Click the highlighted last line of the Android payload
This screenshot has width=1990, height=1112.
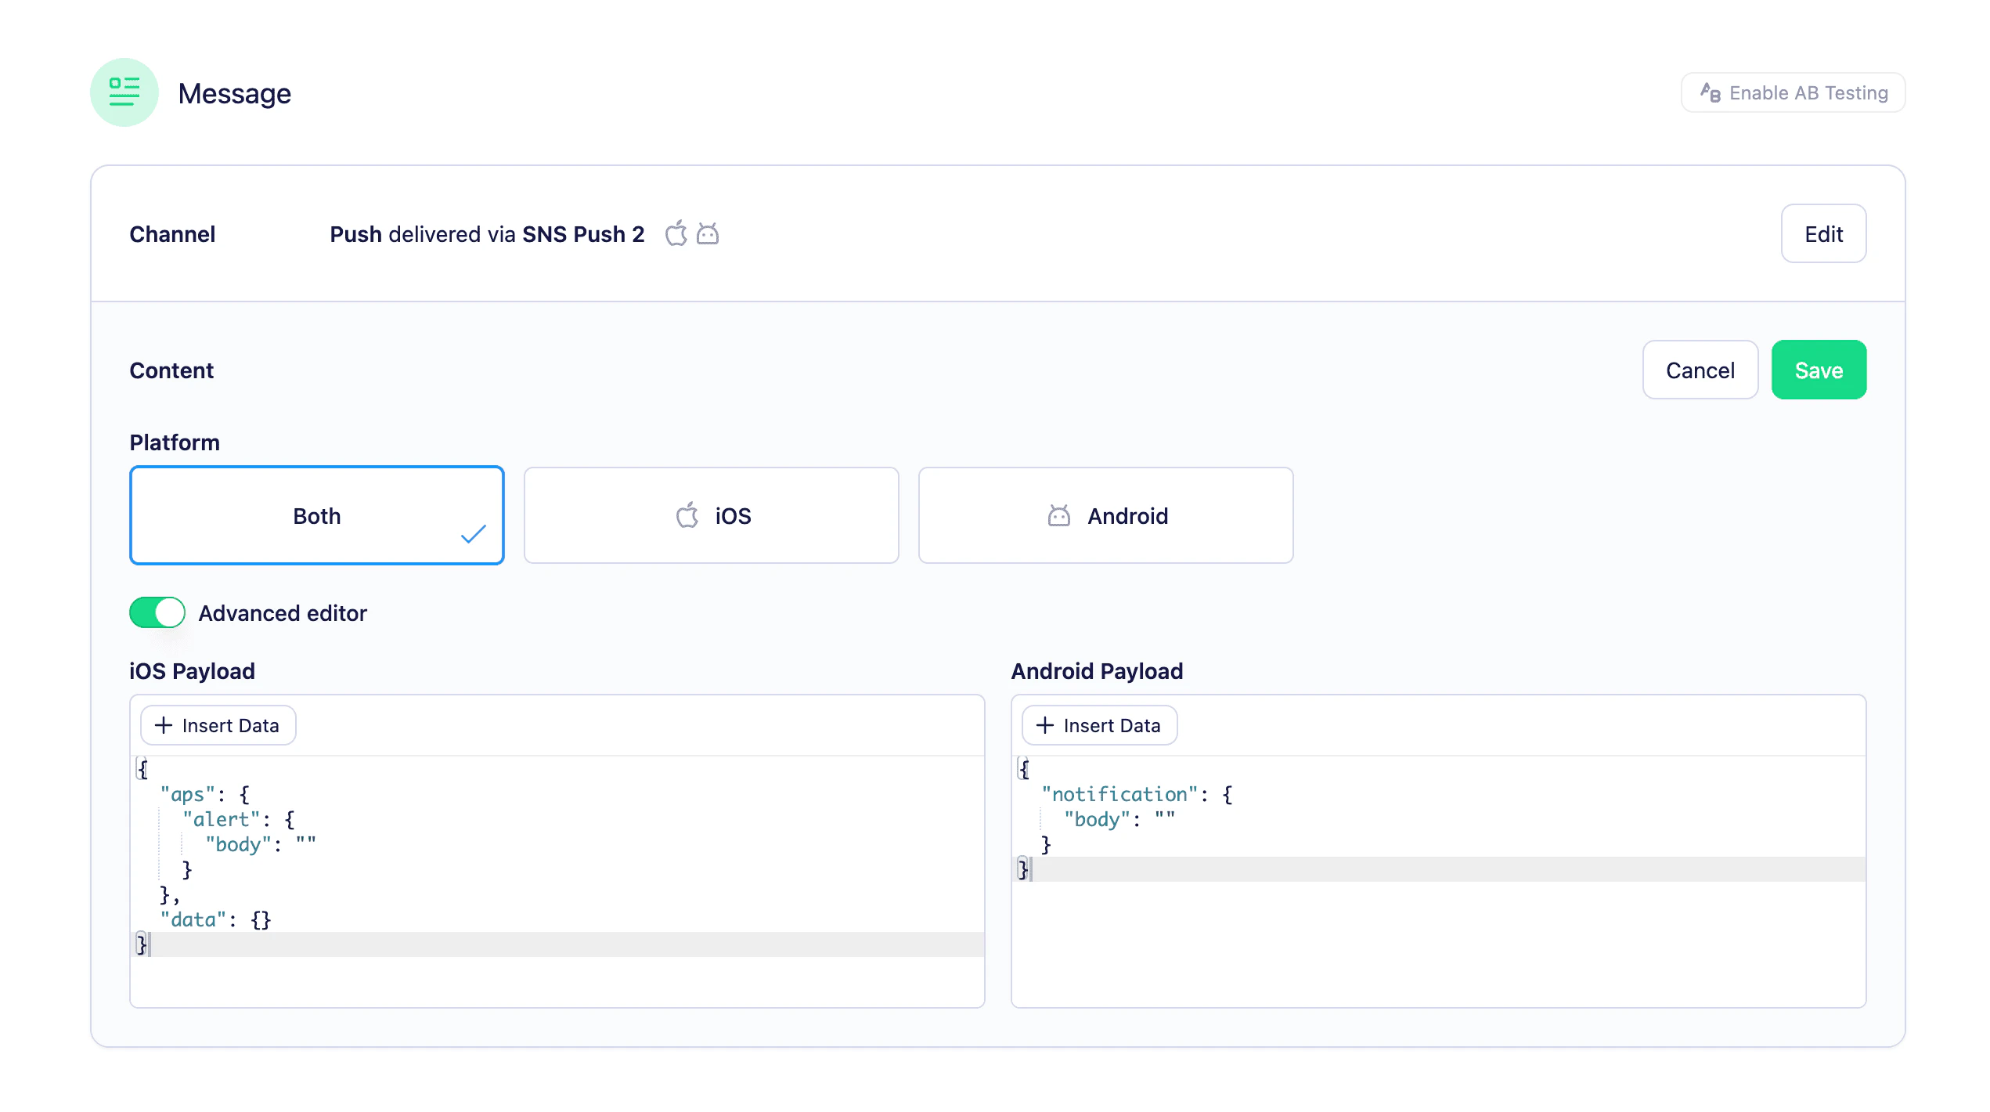1439,869
